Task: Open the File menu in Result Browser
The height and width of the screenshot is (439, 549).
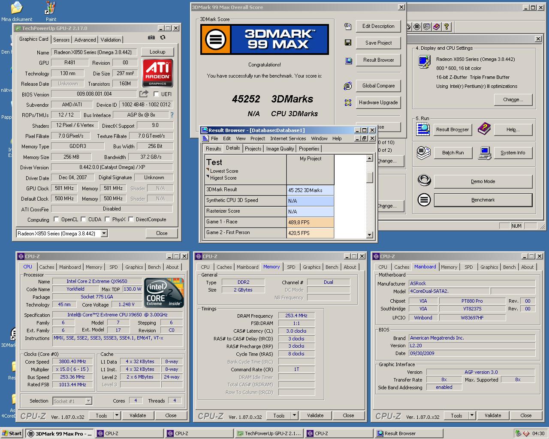Action: click(x=214, y=138)
